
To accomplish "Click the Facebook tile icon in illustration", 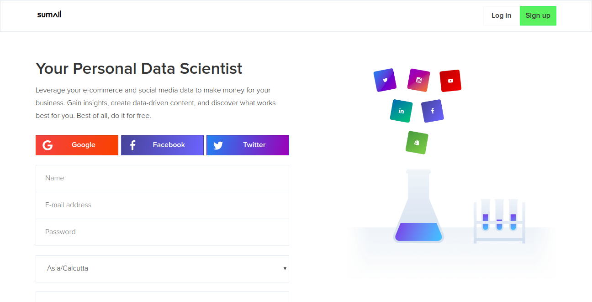I will pyautogui.click(x=432, y=111).
